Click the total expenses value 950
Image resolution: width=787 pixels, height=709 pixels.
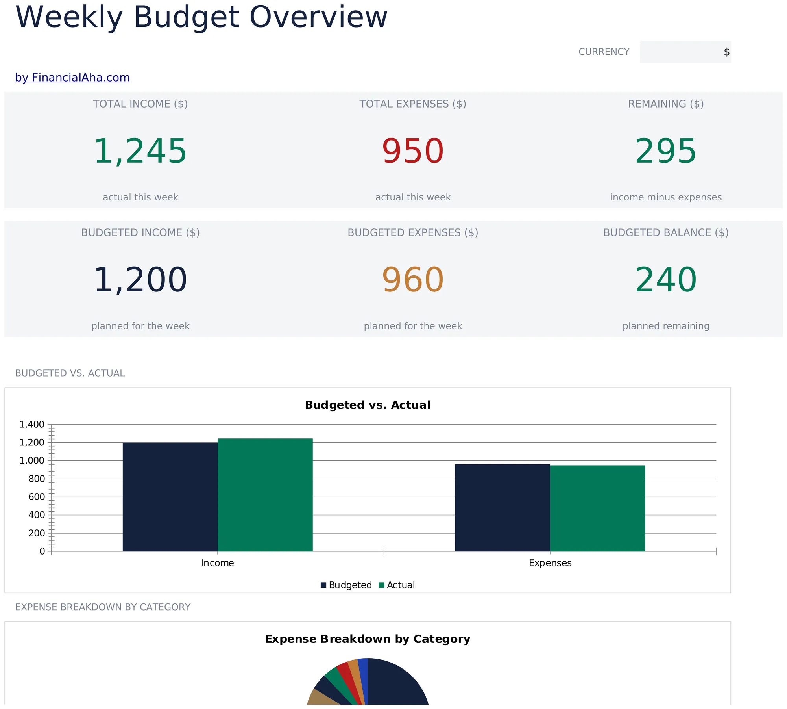click(413, 151)
